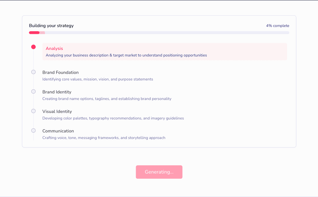Viewport: 318px width, 197px height.
Task: Click the red filled portion of progress bar
Action: (x=34, y=33)
